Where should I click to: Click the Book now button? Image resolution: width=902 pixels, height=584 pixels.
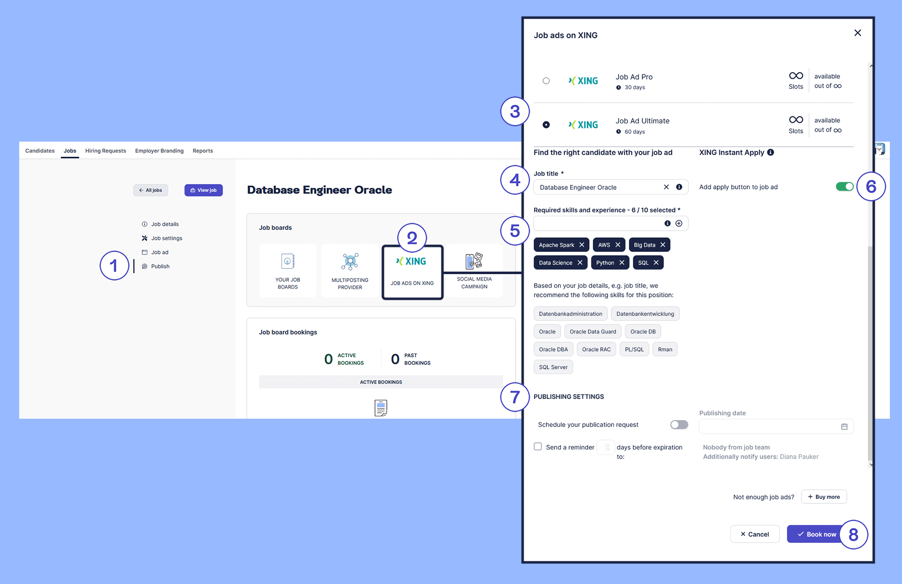816,534
